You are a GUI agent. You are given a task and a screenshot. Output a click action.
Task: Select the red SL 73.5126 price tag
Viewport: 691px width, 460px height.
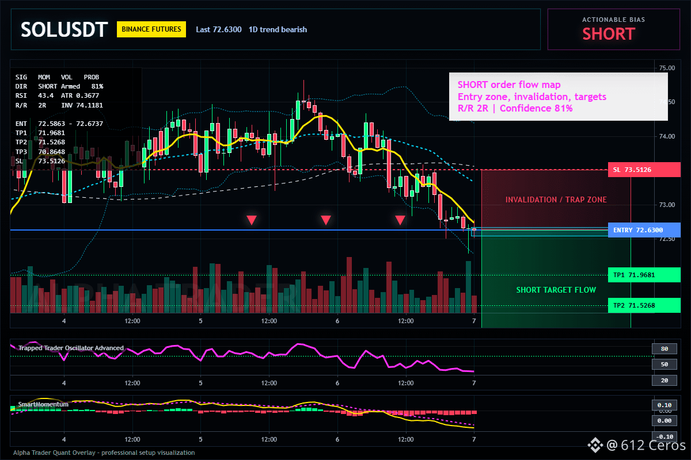coord(644,170)
